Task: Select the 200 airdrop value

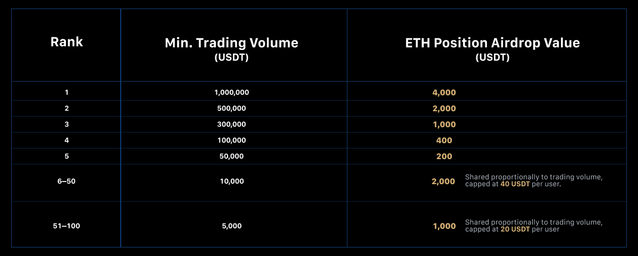Action: 444,156
